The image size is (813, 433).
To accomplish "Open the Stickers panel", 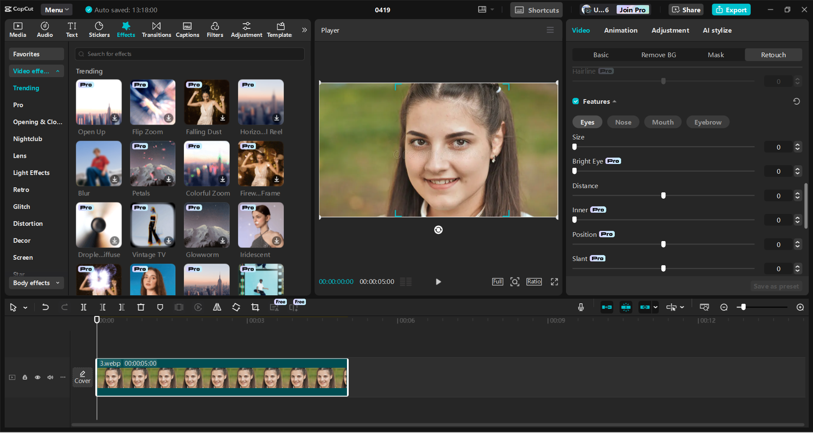I will pyautogui.click(x=99, y=29).
